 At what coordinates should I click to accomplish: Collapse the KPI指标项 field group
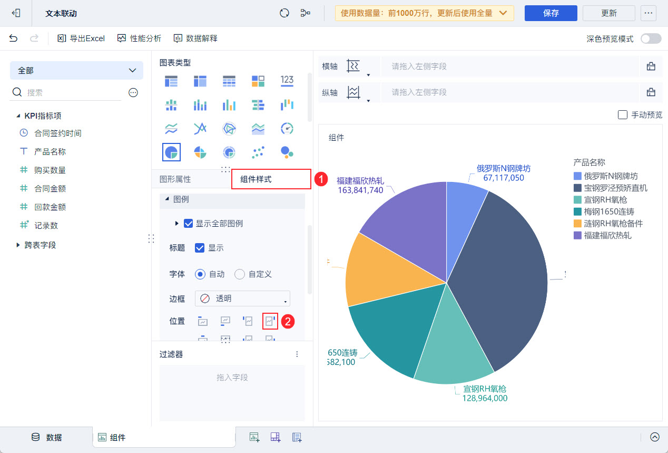tap(18, 116)
